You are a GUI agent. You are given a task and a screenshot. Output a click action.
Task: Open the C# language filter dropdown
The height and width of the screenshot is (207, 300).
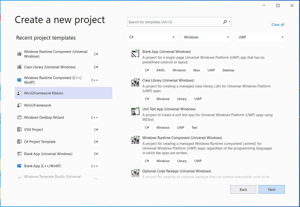tap(151, 37)
